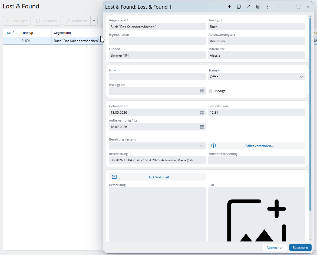Open calendar picker for Aufbewahrungsfrist
This screenshot has height=255, width=317.
click(202, 127)
